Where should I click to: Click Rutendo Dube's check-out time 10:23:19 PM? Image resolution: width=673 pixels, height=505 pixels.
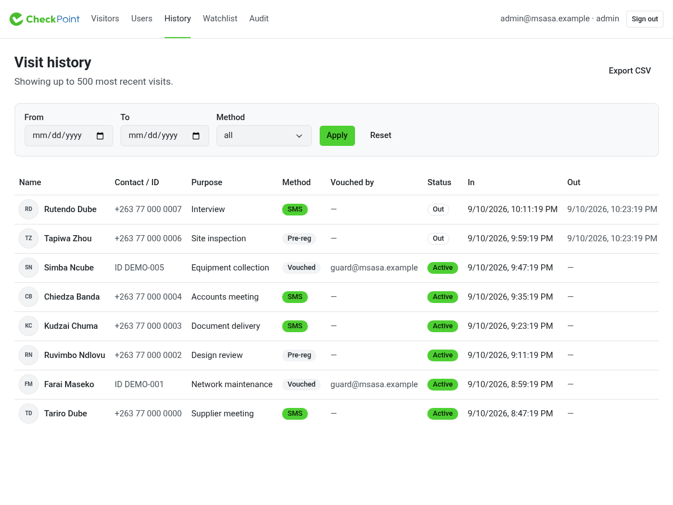pyautogui.click(x=612, y=209)
